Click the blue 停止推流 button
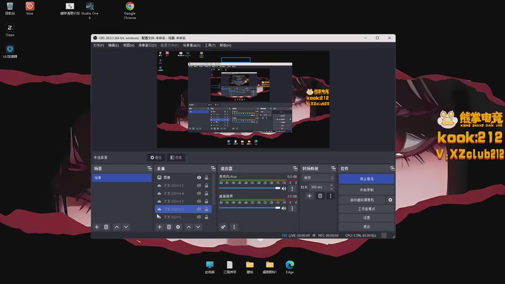The image size is (505, 284). [367, 179]
